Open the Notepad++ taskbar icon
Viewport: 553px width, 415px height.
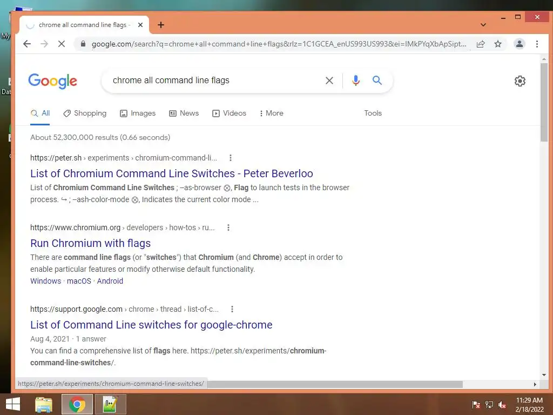click(110, 404)
